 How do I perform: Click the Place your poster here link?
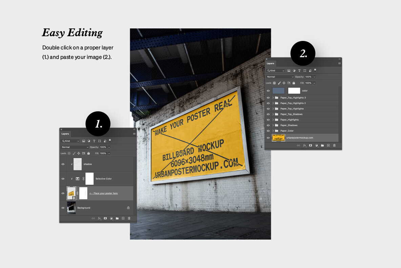(104, 193)
